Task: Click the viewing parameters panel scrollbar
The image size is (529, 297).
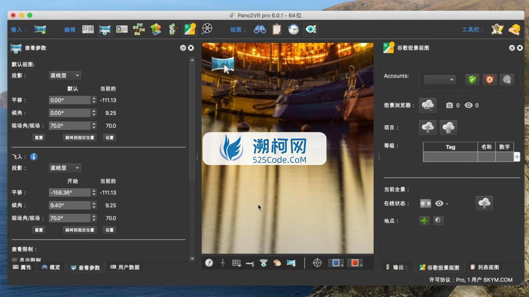Action: pyautogui.click(x=192, y=121)
